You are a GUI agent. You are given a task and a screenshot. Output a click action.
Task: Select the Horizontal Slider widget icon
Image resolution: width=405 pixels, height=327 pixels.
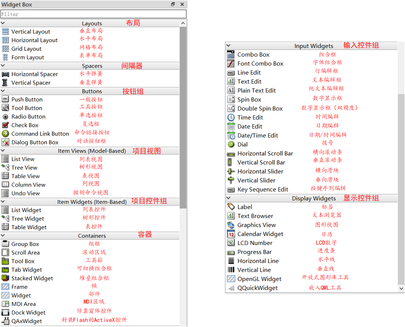231,171
